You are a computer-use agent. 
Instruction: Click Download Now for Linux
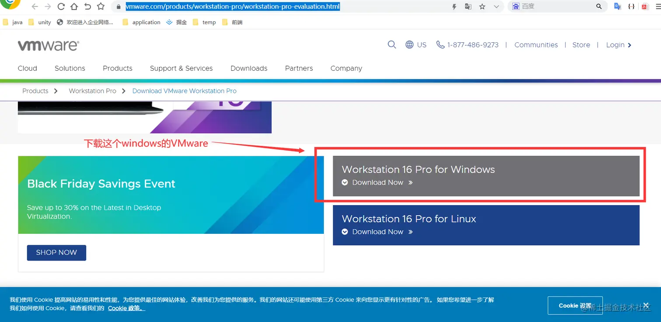(378, 232)
